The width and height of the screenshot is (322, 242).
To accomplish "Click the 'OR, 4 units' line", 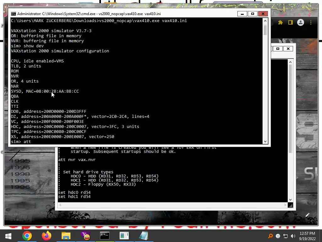I will [x=25, y=81].
